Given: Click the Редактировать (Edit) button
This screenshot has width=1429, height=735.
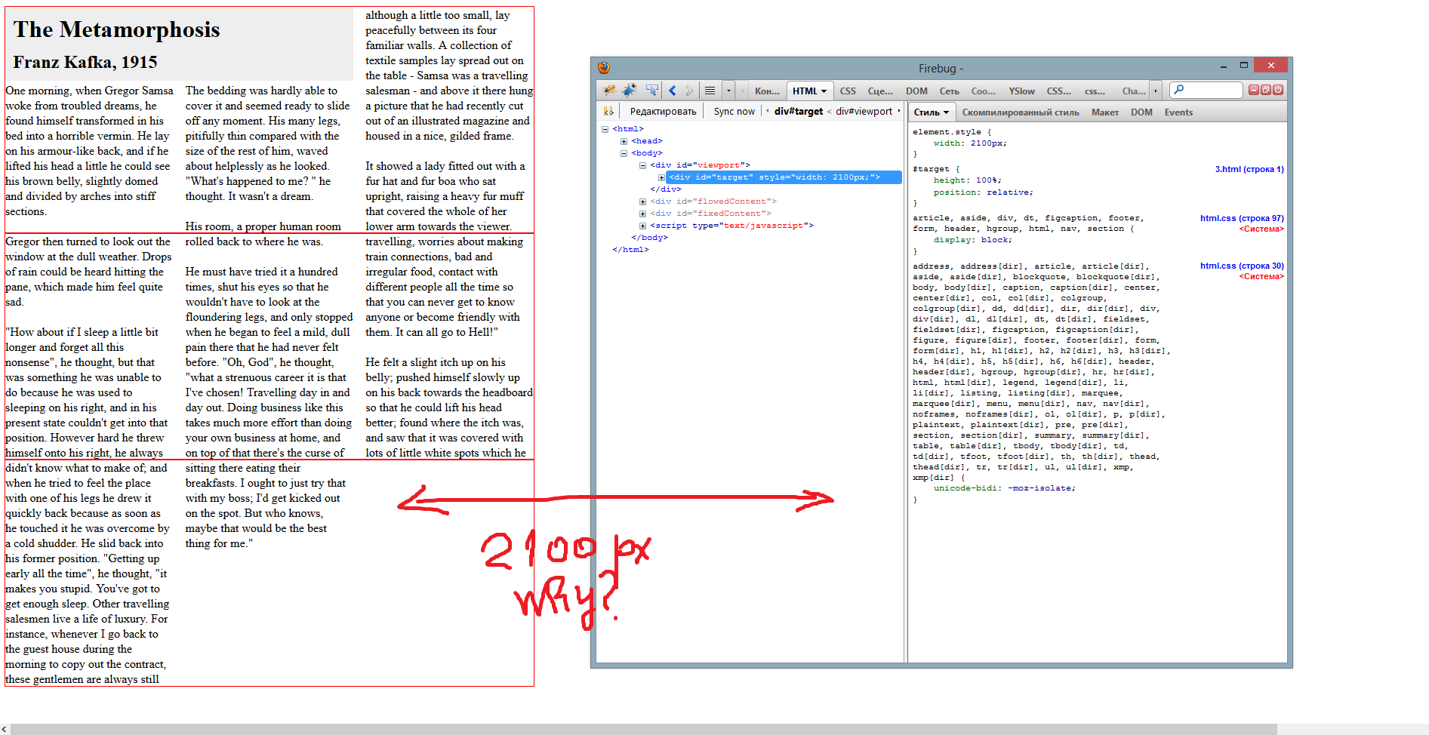Looking at the screenshot, I should pyautogui.click(x=663, y=112).
